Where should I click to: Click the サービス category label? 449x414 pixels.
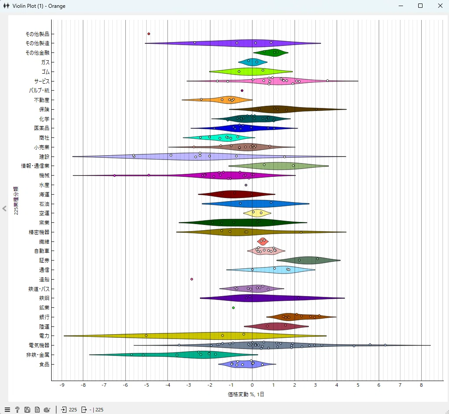[x=42, y=81]
